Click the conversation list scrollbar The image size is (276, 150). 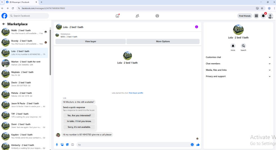(x=50, y=53)
